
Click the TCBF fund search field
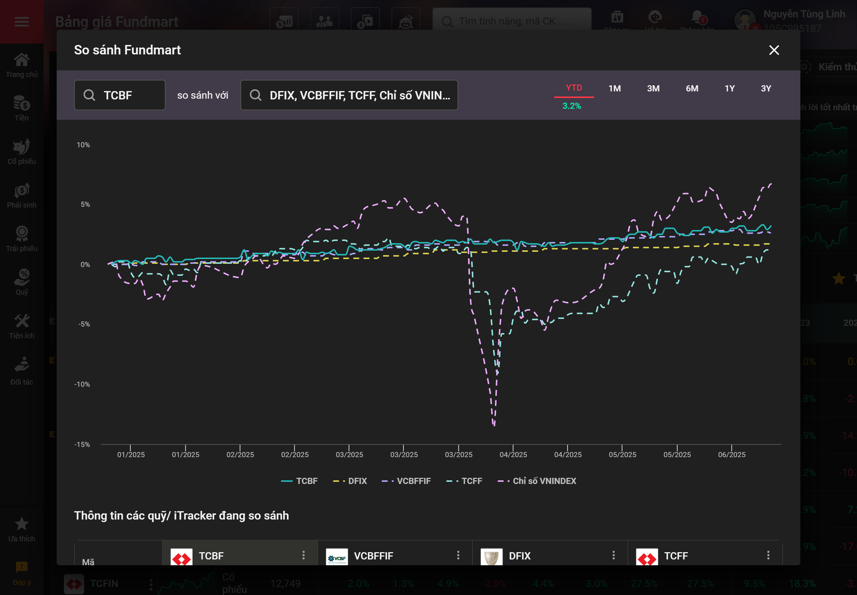(x=120, y=95)
